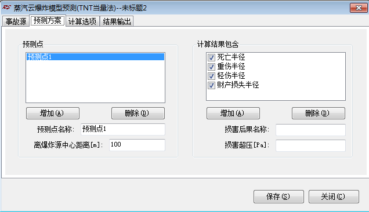Close the dialog with the red X button
This screenshot has width=369, height=212.
click(x=359, y=8)
